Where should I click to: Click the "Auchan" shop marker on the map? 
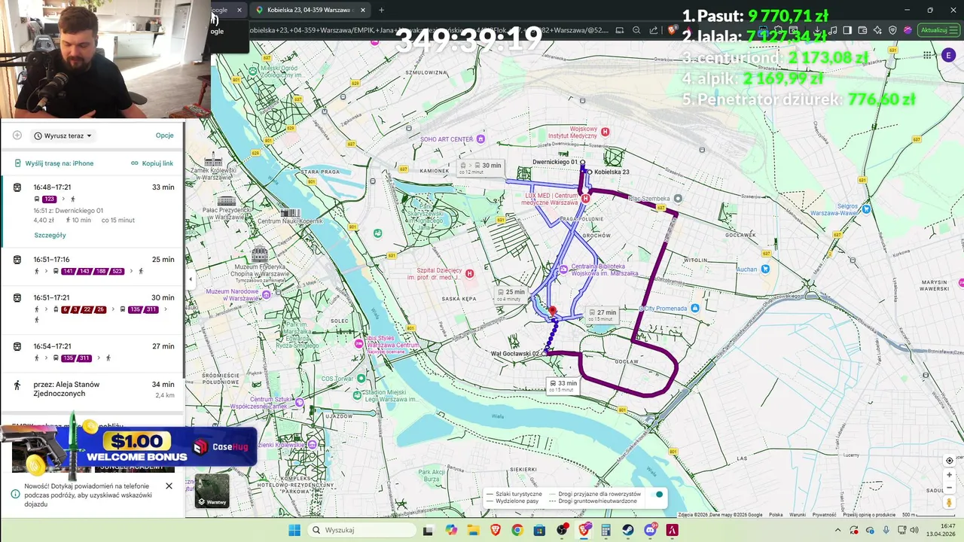[765, 269]
